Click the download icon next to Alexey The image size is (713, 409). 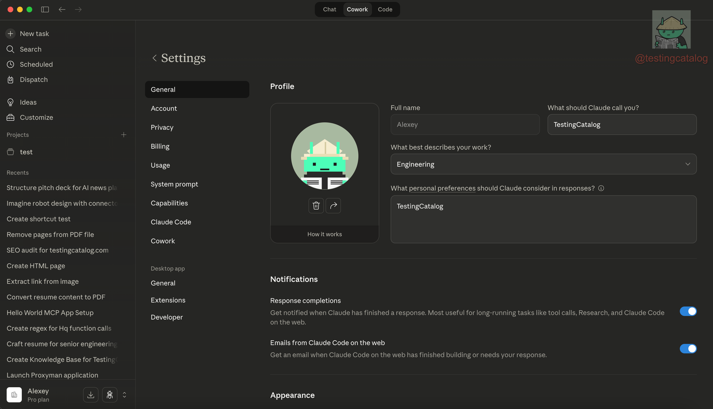[91, 395]
